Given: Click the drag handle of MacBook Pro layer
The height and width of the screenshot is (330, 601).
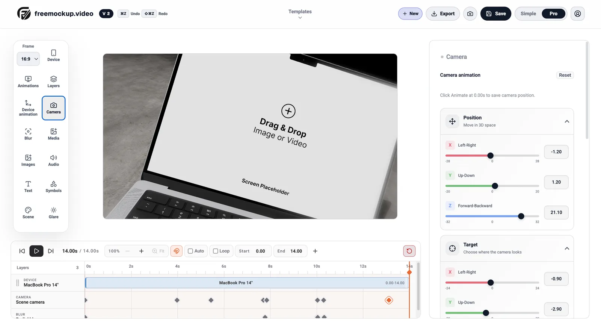Looking at the screenshot, I should 18,283.
